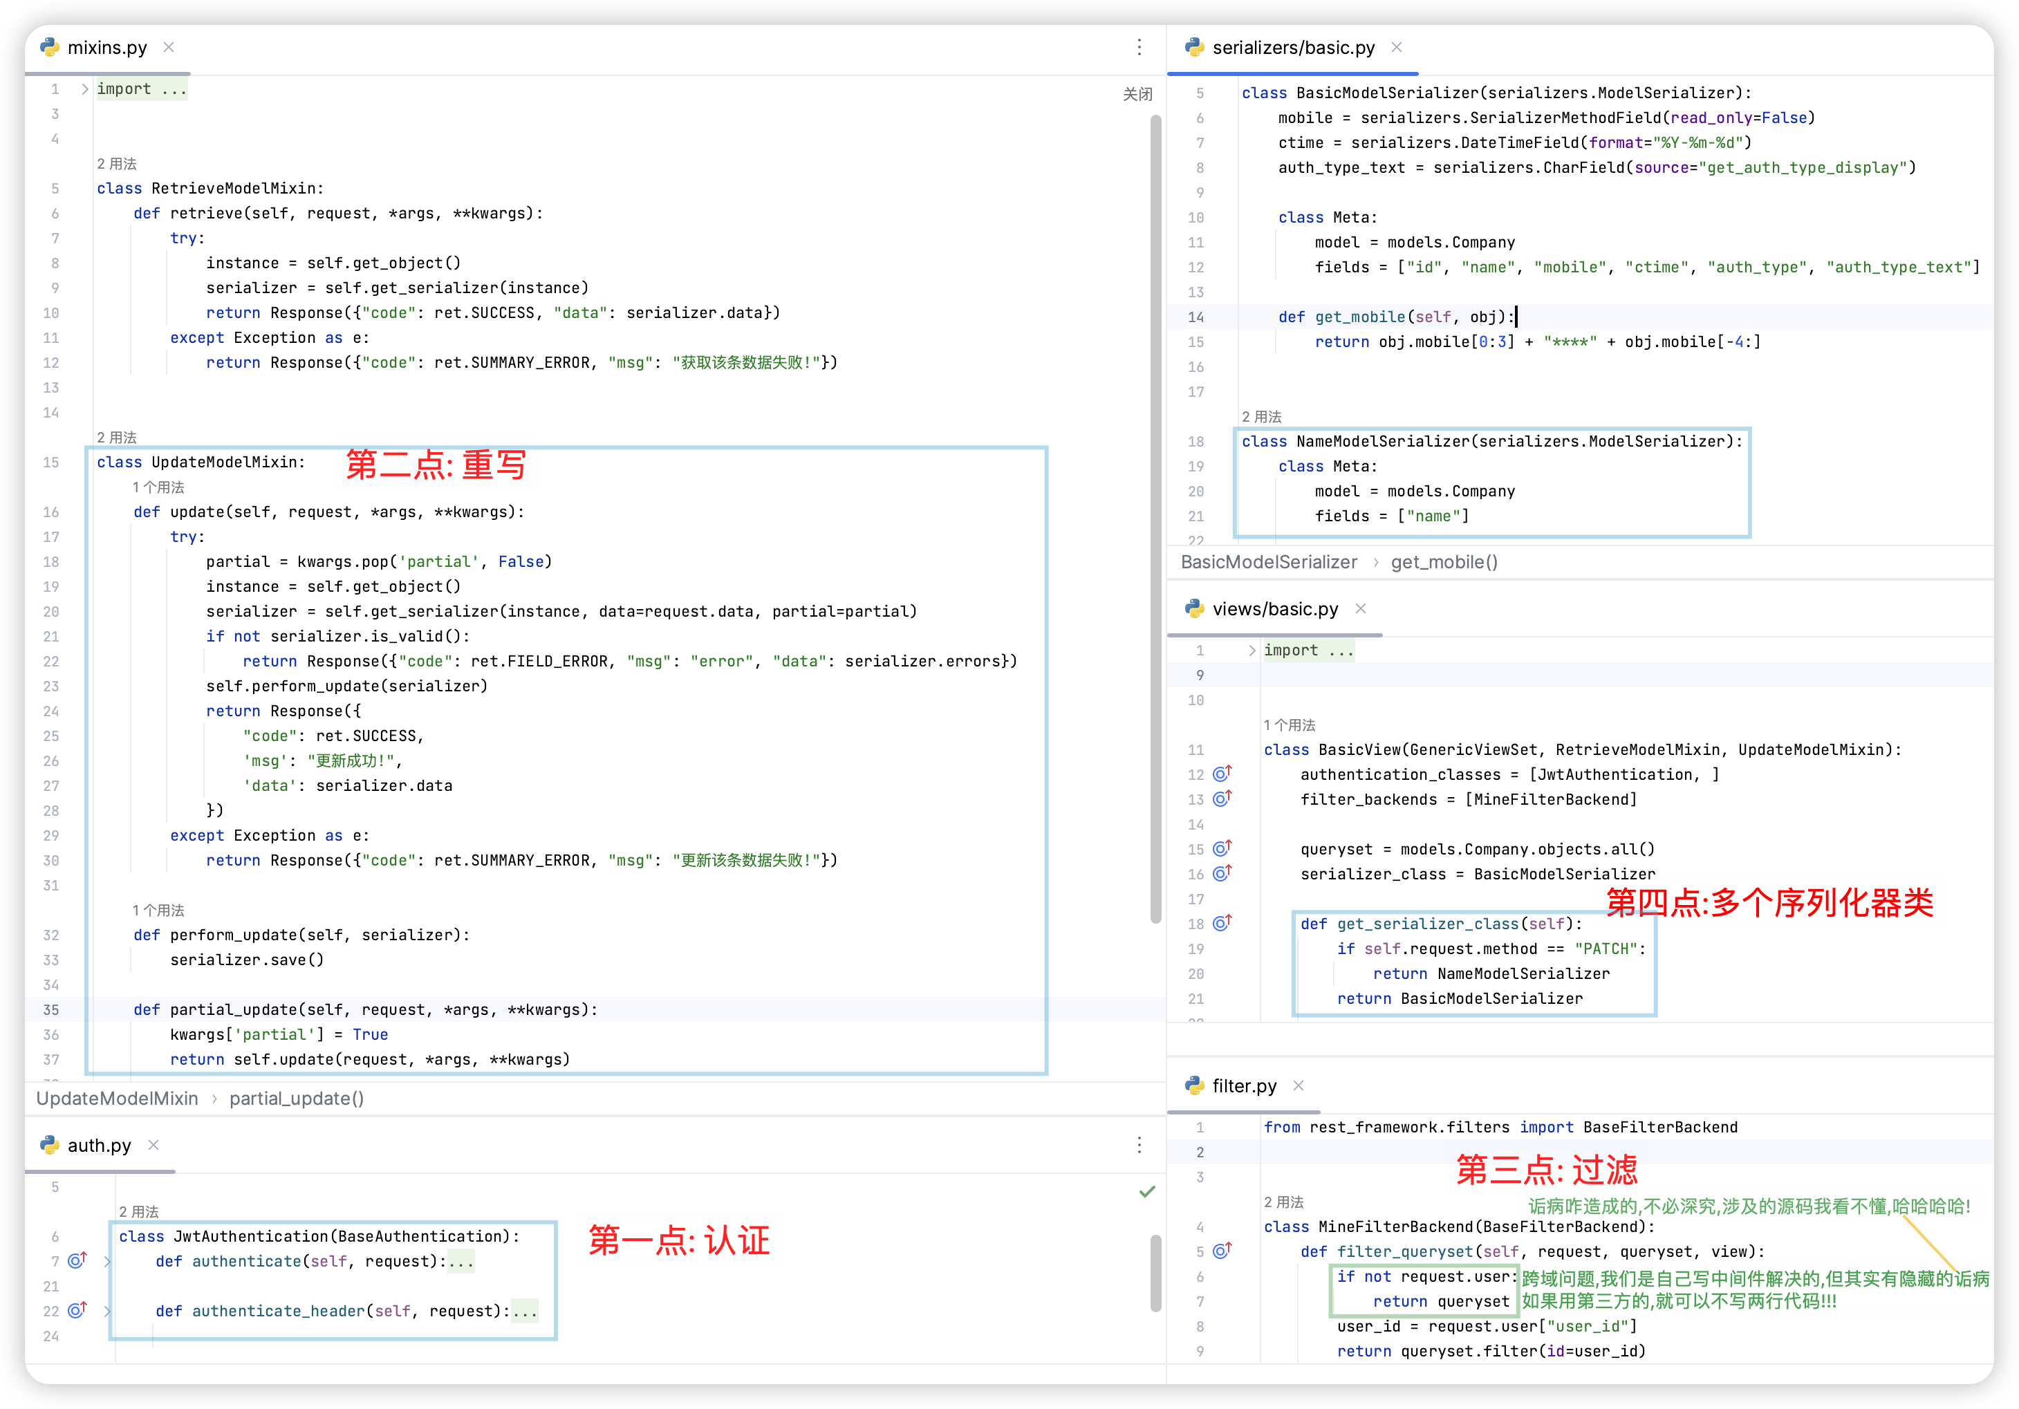Click the override gutter icon beside authenticate method
2019x1409 pixels.
pyautogui.click(x=77, y=1260)
